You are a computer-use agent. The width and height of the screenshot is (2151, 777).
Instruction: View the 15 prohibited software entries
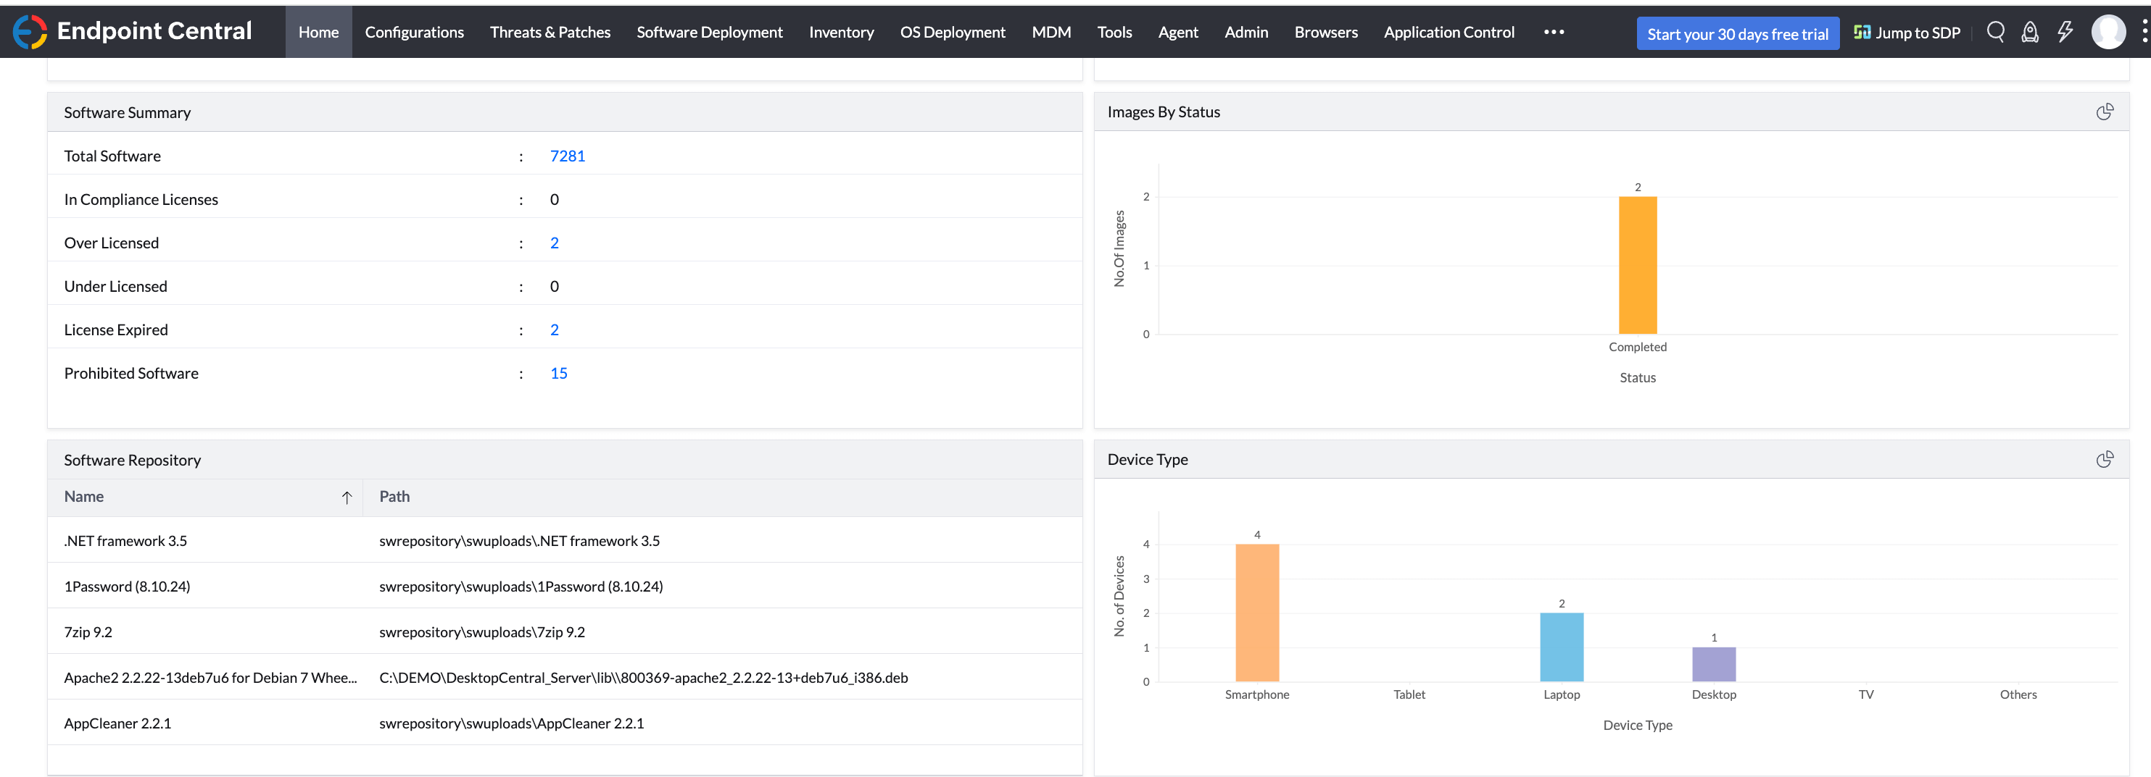(558, 374)
